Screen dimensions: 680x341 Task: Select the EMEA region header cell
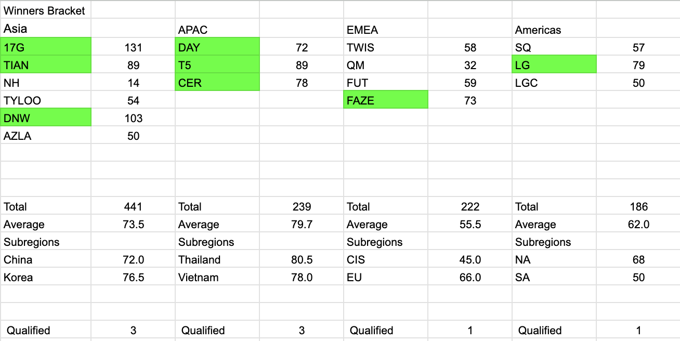(x=386, y=30)
